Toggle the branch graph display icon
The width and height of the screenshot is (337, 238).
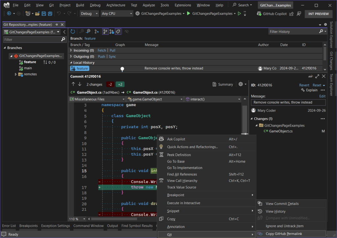(x=105, y=31)
